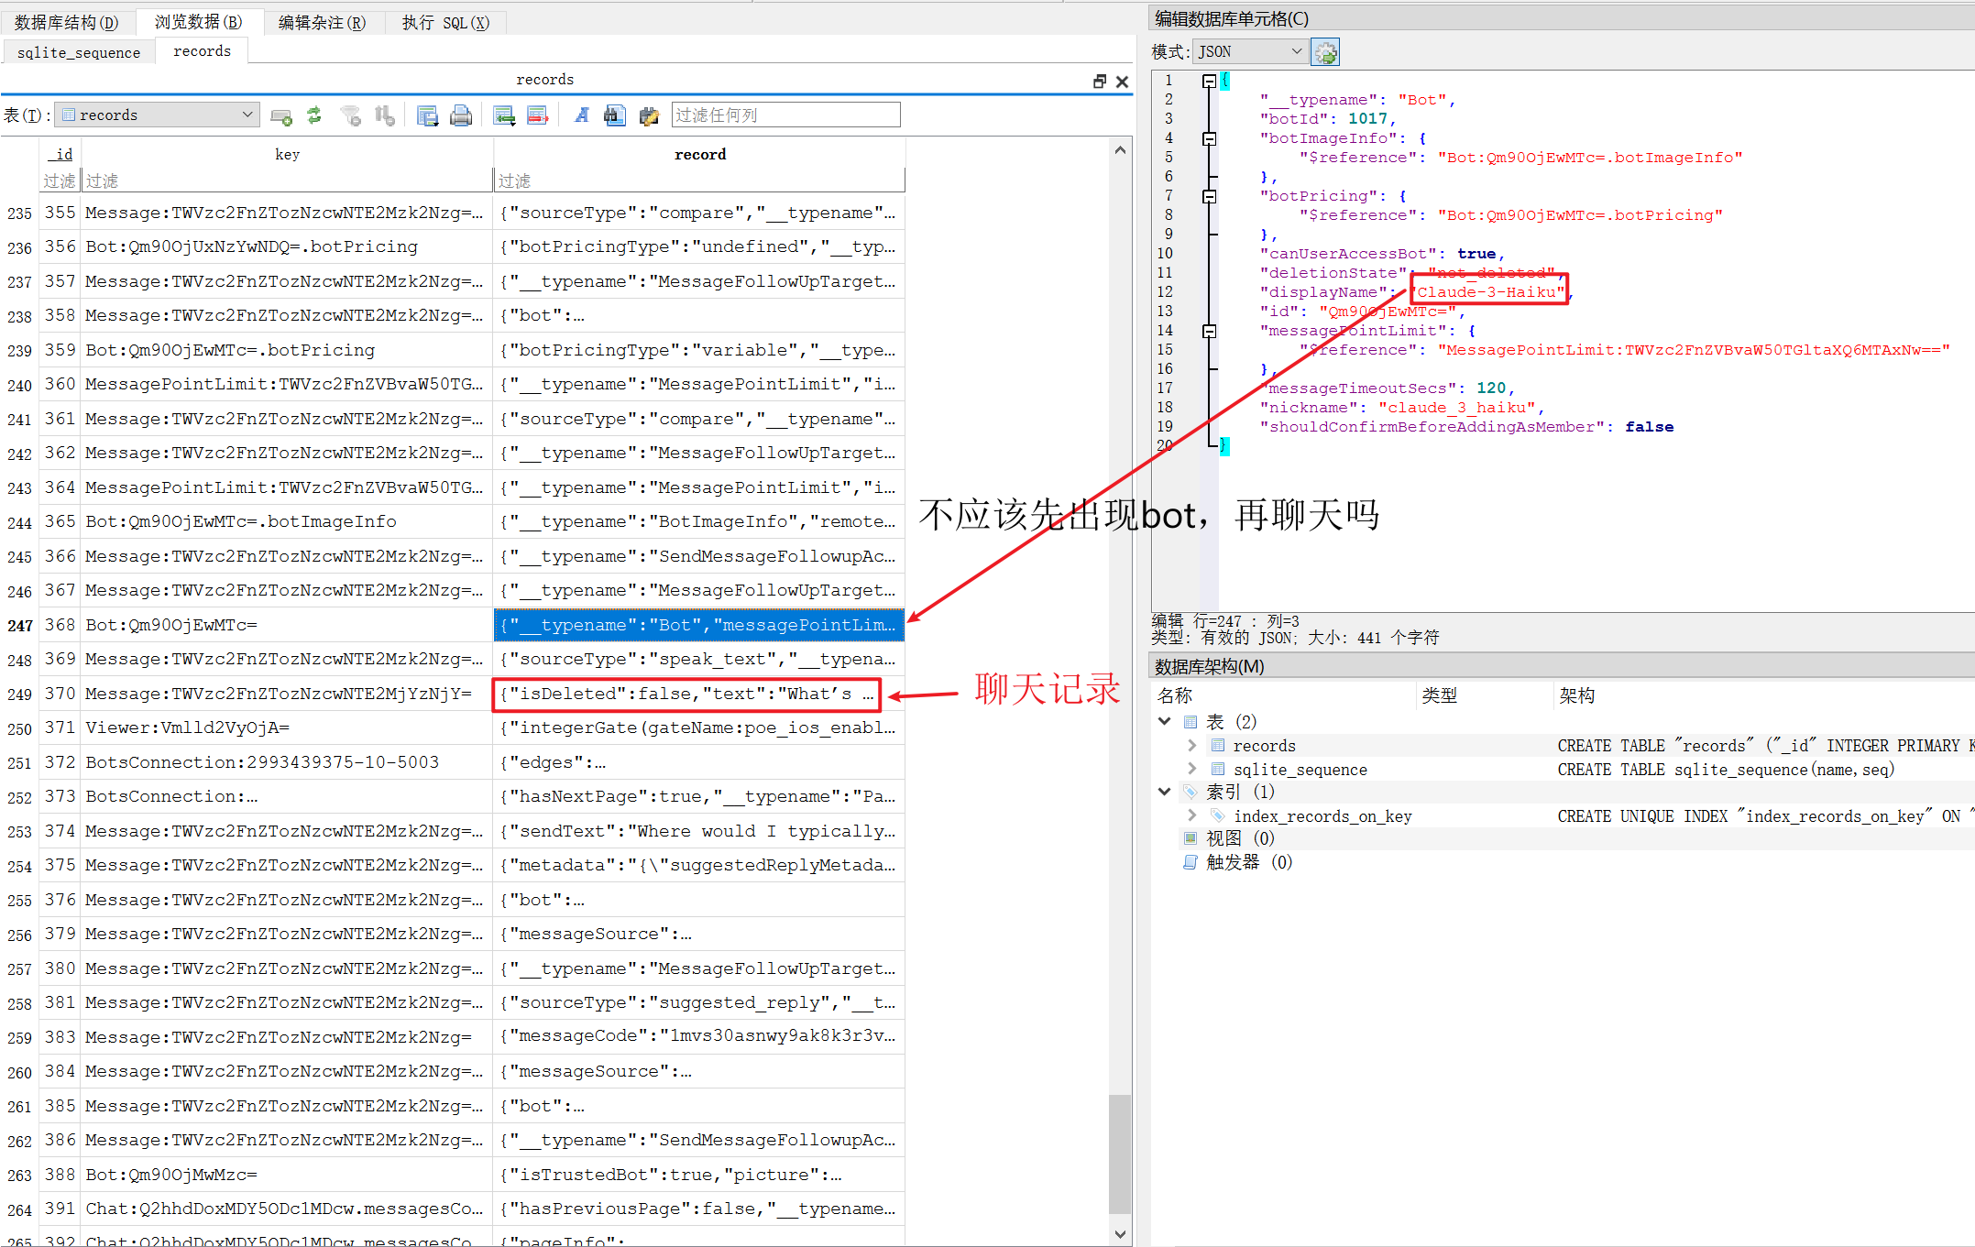This screenshot has width=1975, height=1247.
Task: Expand the index_records_on_key tree node
Action: click(1191, 815)
